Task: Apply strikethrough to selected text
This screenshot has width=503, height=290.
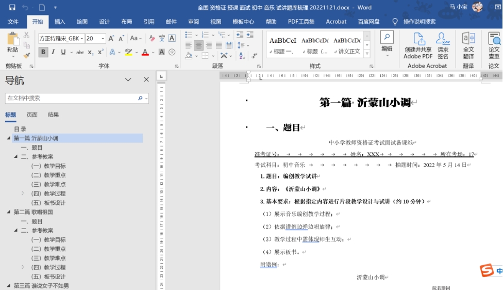Action: pos(80,52)
